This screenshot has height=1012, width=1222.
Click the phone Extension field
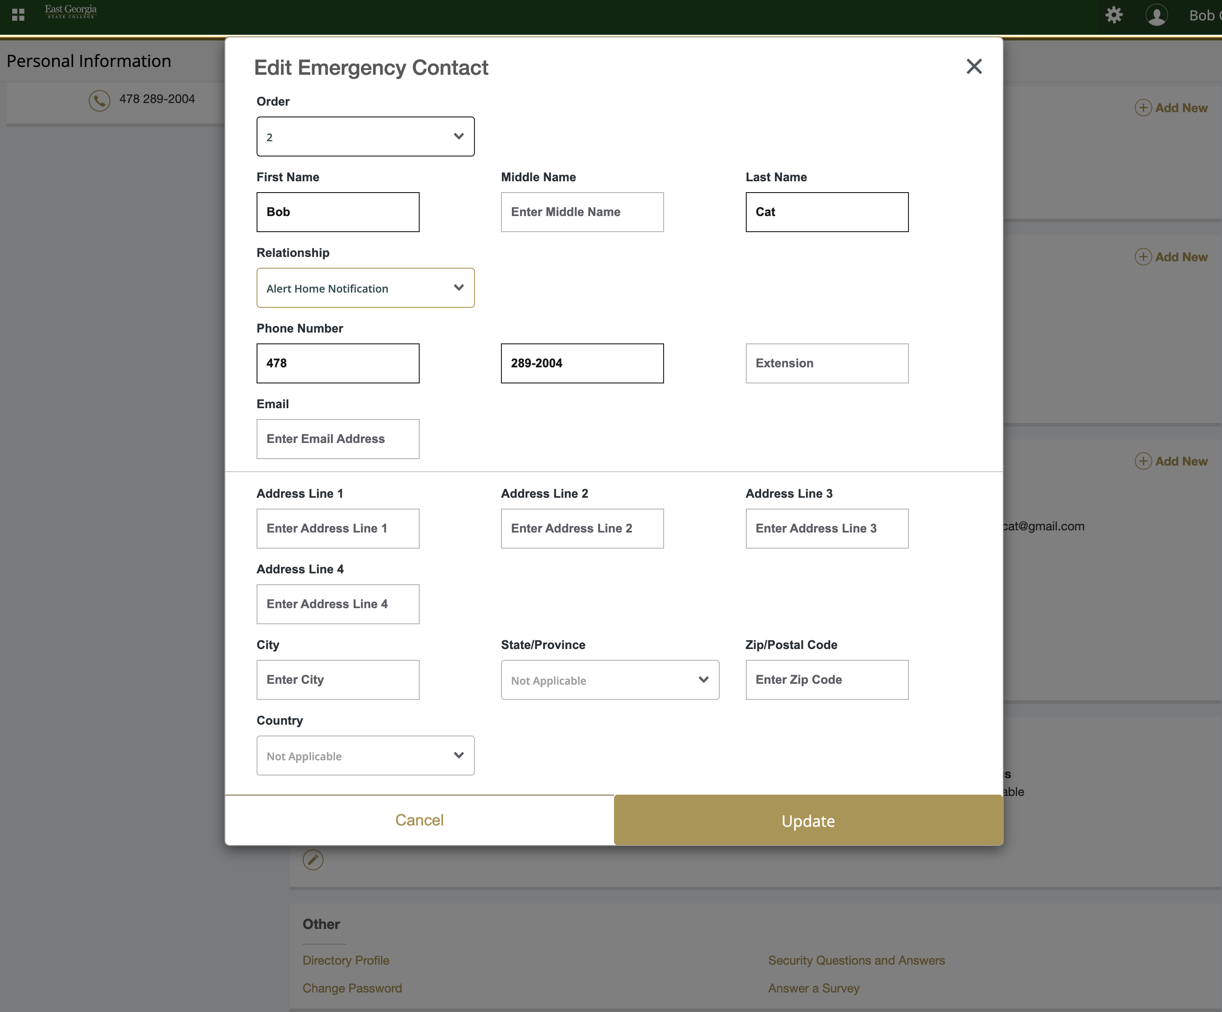point(826,363)
